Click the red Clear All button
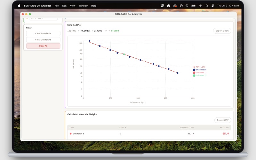Image resolution: width=256 pixels, height=160 pixels. pos(43,46)
